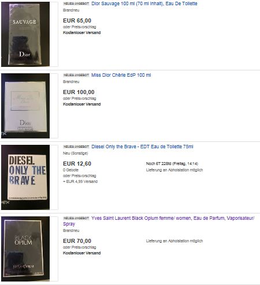Click the Miss Dior Chérie product thumbnail
This screenshot has height=285, width=260.
point(25,106)
